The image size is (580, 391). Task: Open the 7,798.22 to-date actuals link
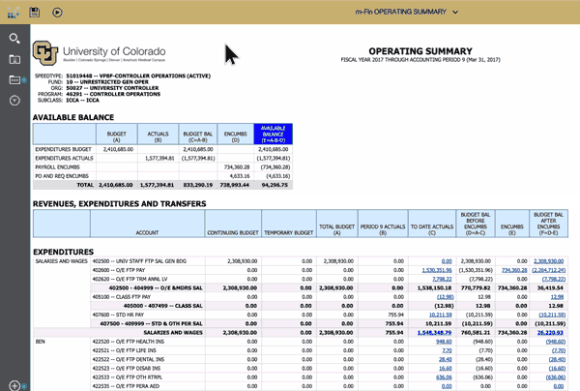click(442, 279)
